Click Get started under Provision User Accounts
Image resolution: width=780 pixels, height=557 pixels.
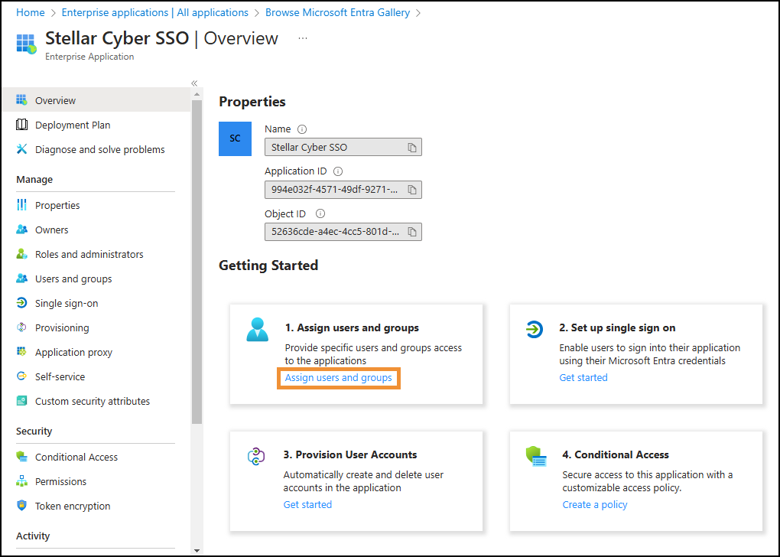point(307,504)
